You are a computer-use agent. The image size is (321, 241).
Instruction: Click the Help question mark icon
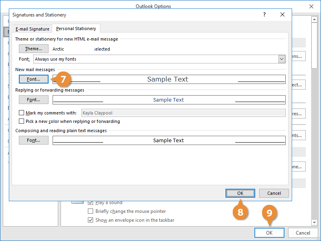coord(264,15)
